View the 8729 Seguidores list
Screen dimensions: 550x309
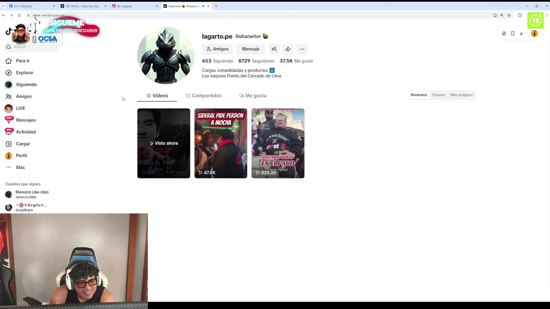coord(256,61)
